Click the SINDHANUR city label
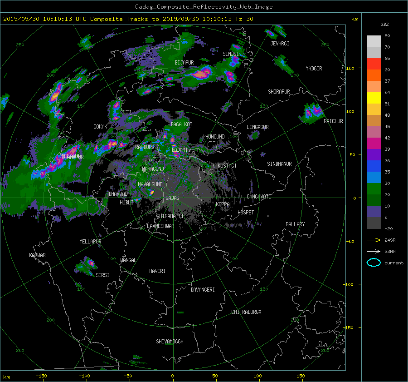The image size is (408, 382). [x=279, y=164]
